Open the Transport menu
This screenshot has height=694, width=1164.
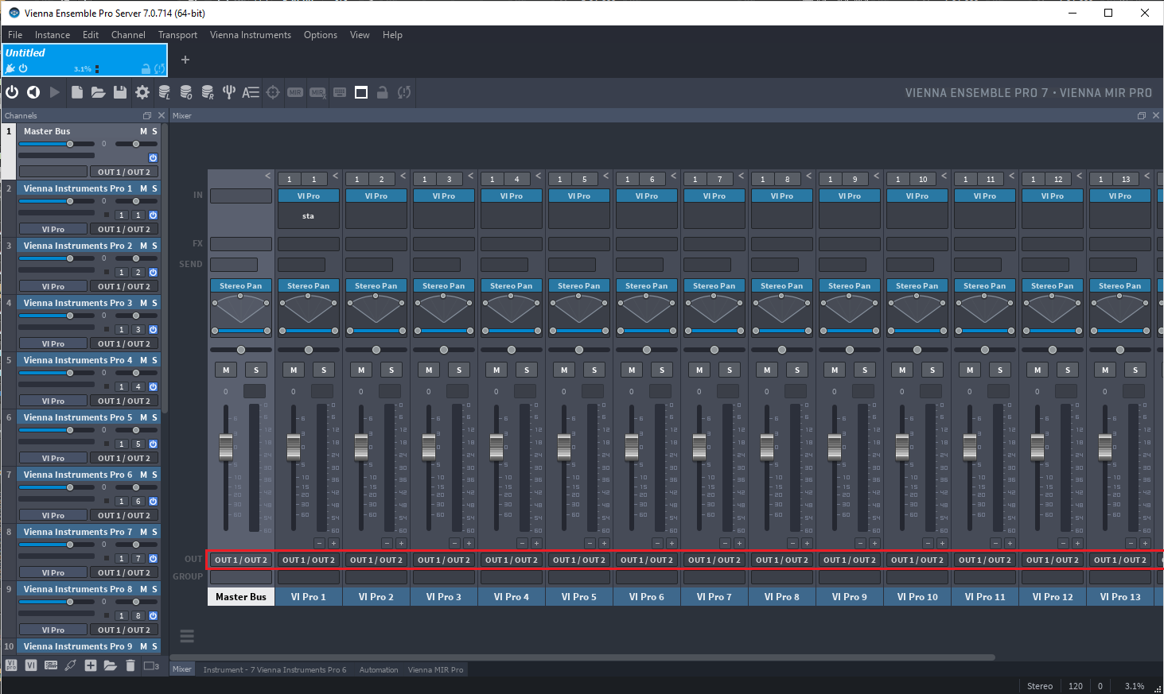click(x=177, y=35)
